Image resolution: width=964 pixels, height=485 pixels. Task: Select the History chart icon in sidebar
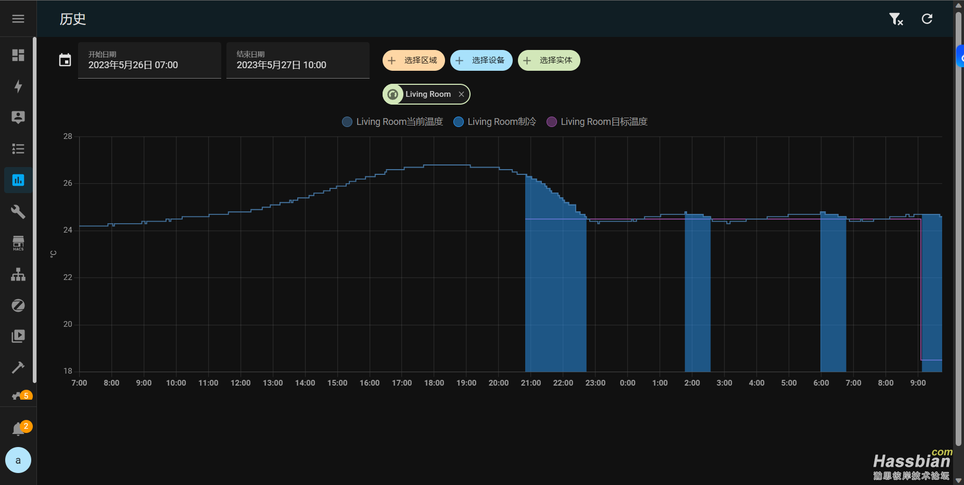(x=18, y=180)
